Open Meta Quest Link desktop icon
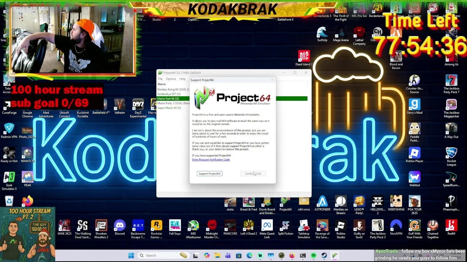The image size is (467, 262). click(x=267, y=230)
